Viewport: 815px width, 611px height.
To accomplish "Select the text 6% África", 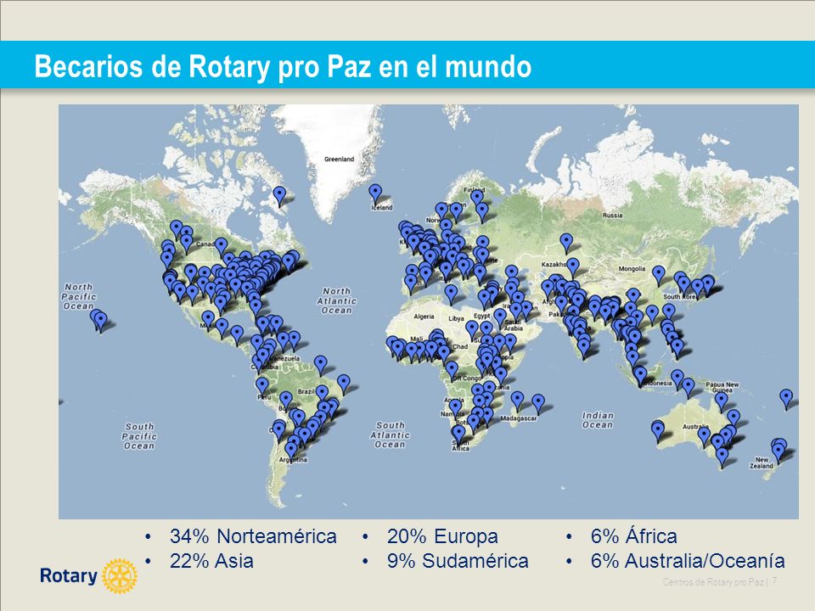I will [633, 535].
